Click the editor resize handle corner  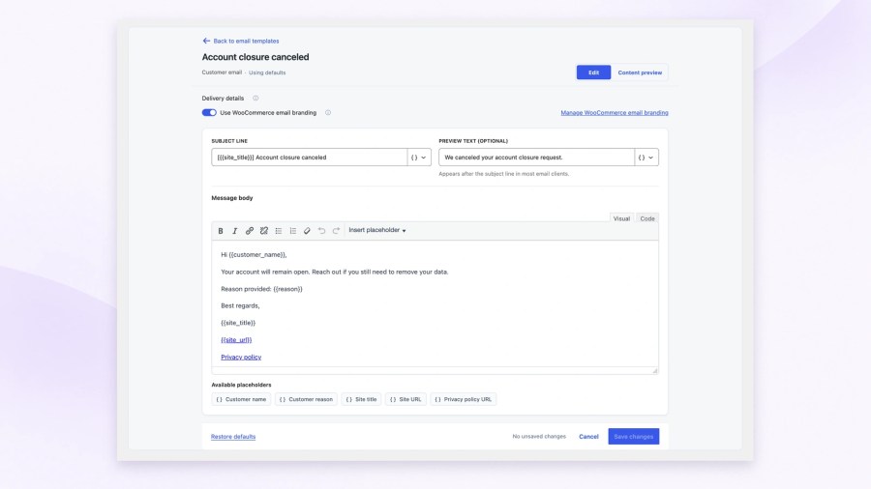click(x=655, y=371)
